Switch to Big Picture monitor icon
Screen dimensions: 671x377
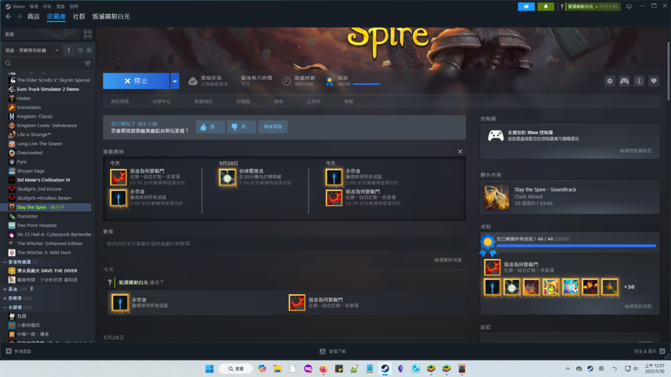[628, 7]
